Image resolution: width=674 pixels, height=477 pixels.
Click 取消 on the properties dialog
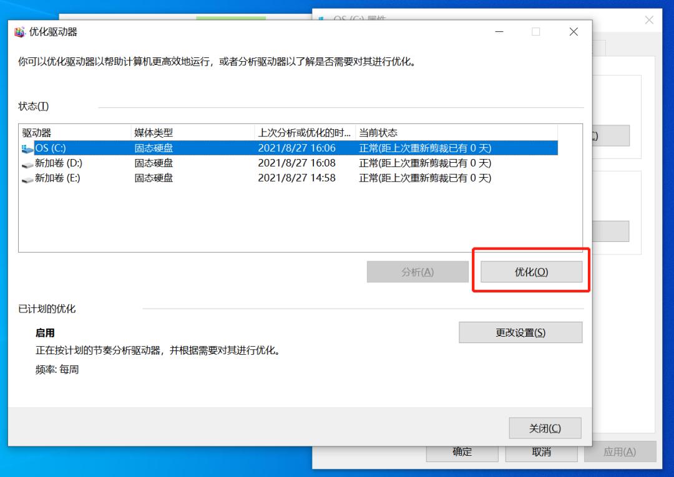pos(541,453)
